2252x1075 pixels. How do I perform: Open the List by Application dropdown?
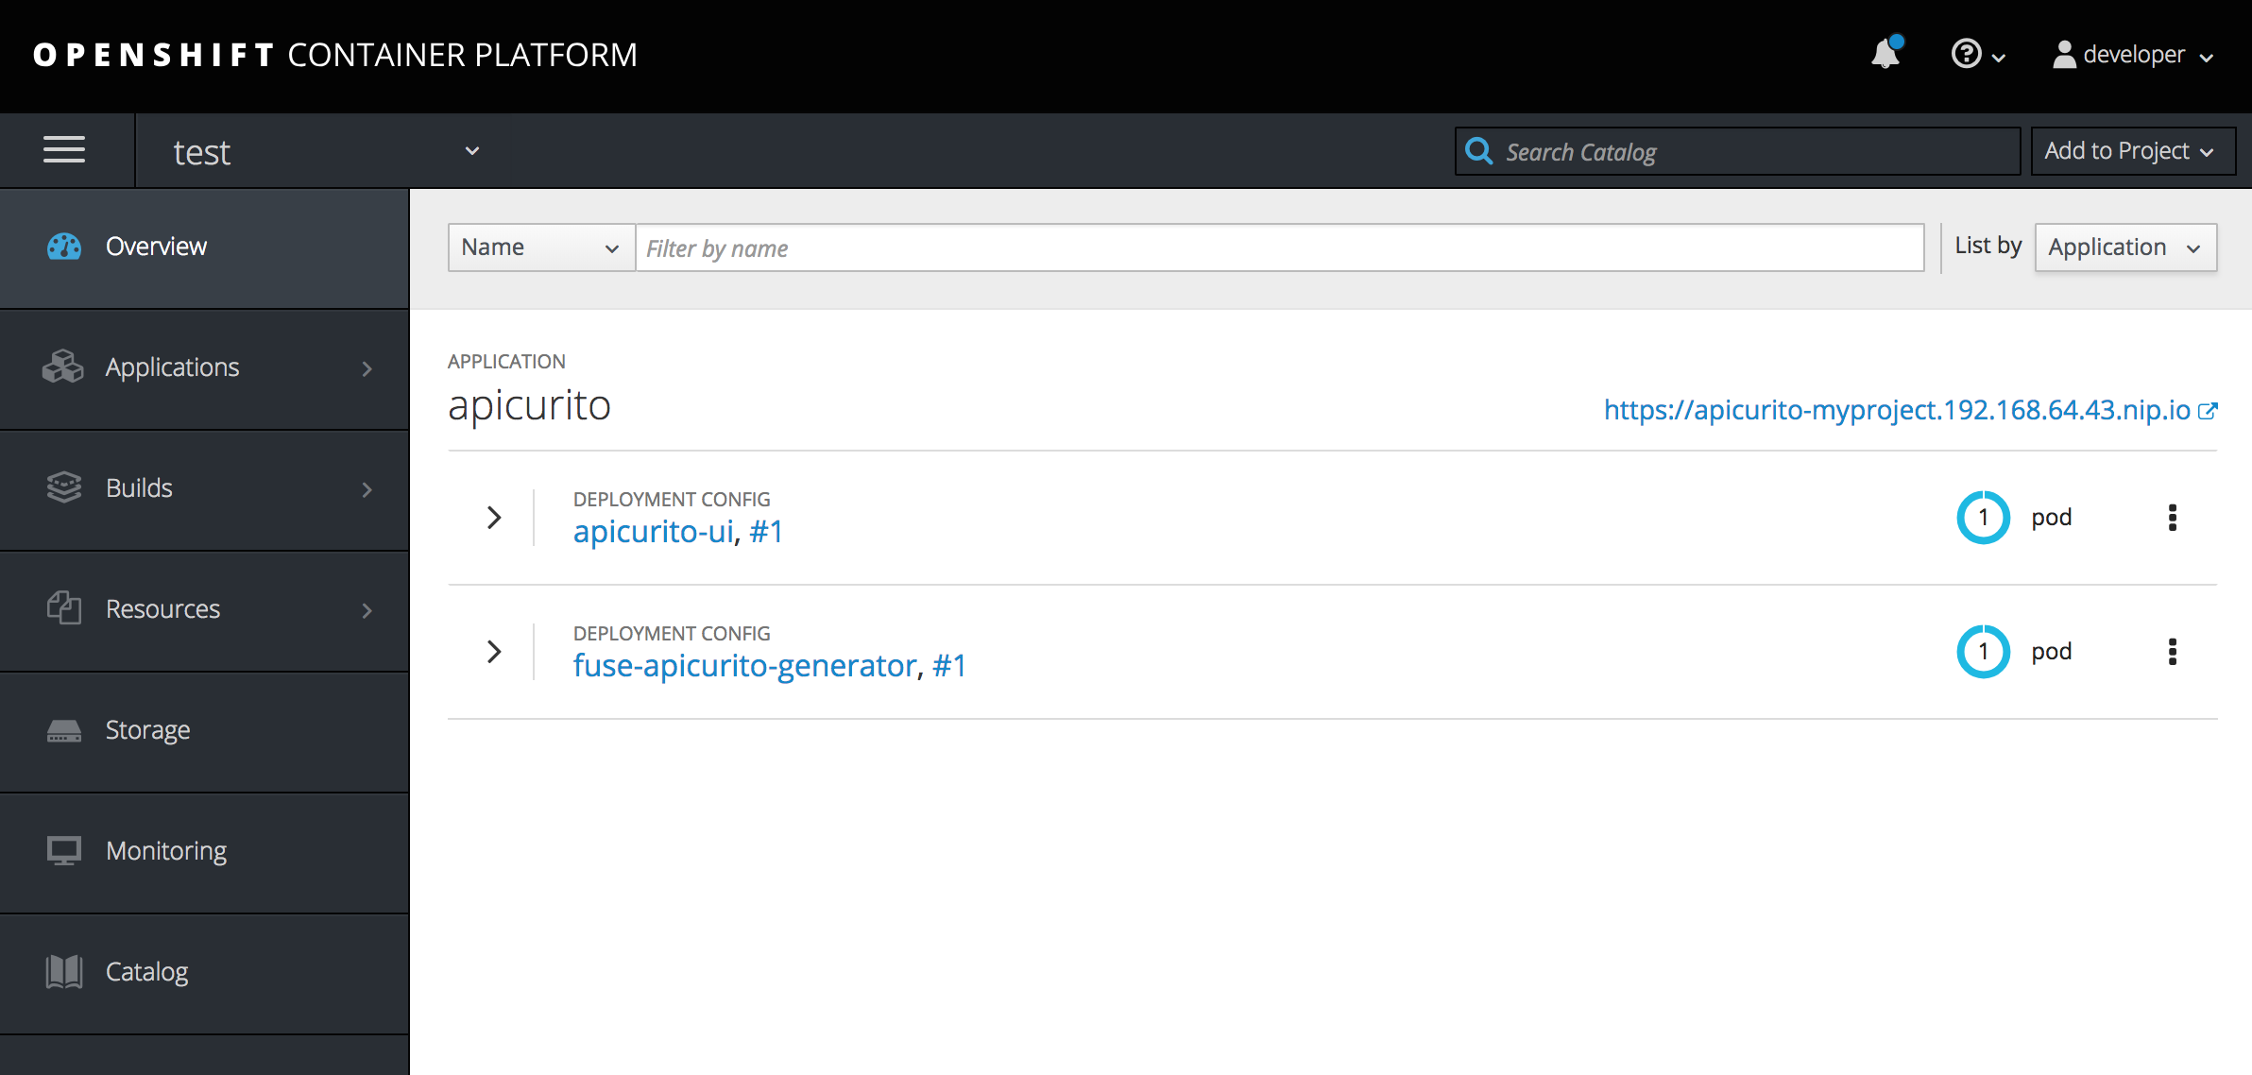[2124, 247]
